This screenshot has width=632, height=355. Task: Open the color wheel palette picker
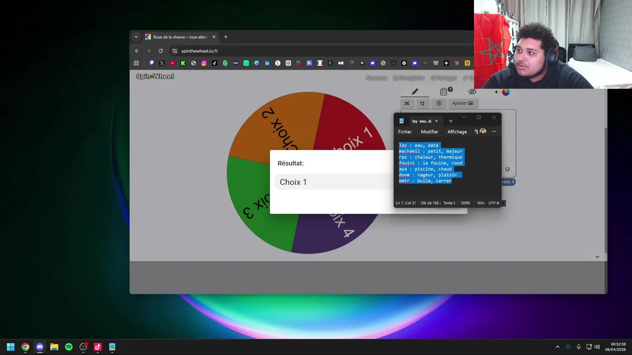coord(506,92)
